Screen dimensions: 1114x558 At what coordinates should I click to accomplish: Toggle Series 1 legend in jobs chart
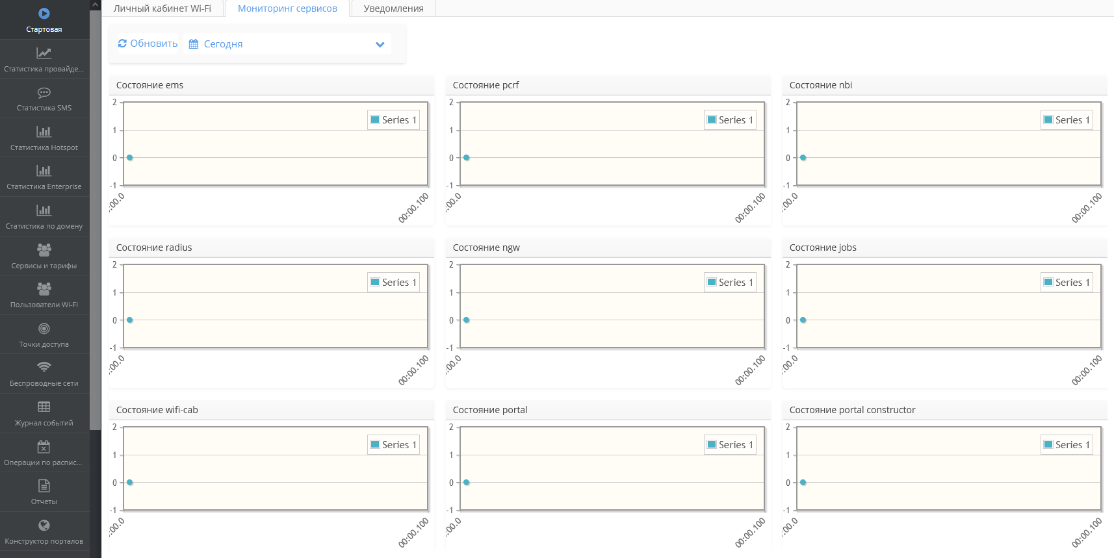pos(1067,283)
